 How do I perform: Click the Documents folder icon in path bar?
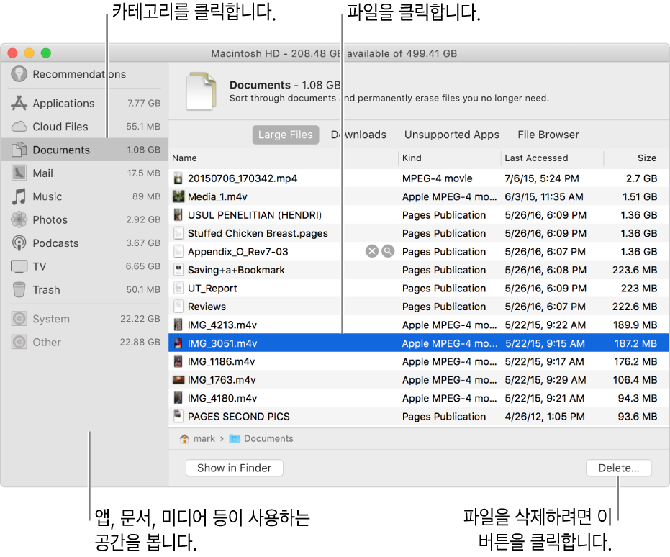(235, 439)
